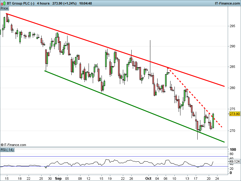Click the 280 price axis label

(232, 88)
